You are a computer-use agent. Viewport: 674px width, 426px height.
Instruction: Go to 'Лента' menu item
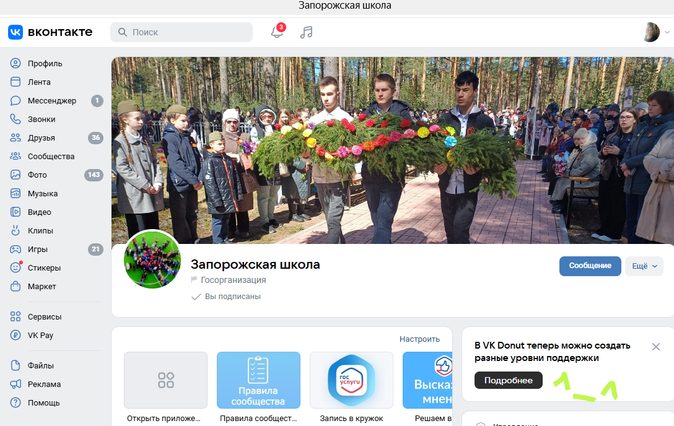[x=39, y=82]
